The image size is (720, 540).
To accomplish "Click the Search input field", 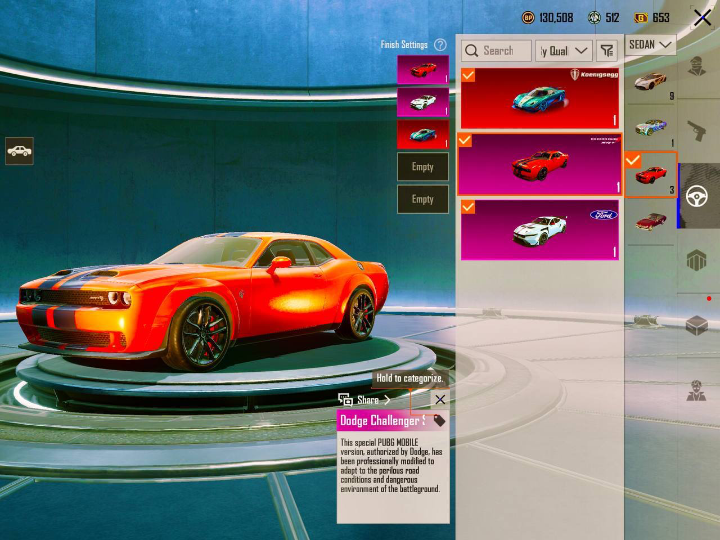I will (496, 51).
